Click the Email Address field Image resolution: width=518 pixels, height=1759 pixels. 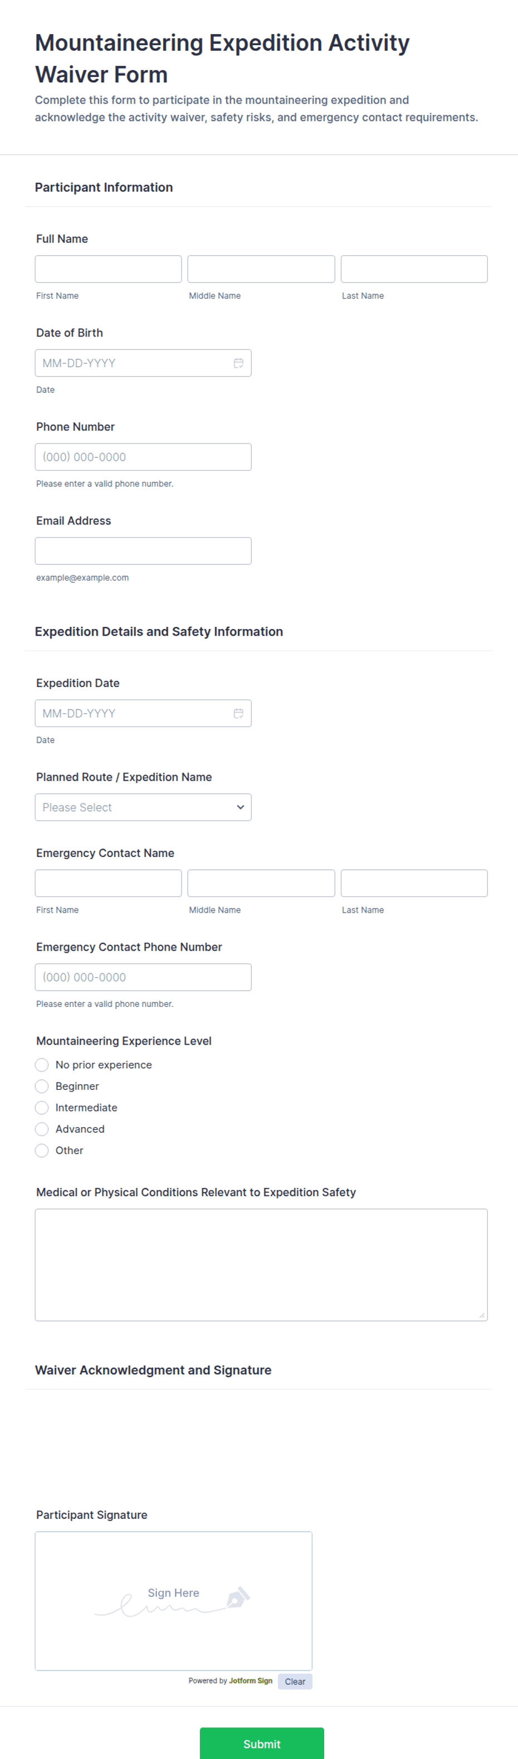point(143,550)
